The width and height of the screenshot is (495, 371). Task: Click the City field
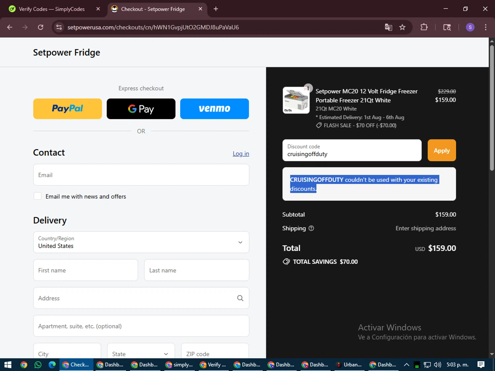click(67, 351)
